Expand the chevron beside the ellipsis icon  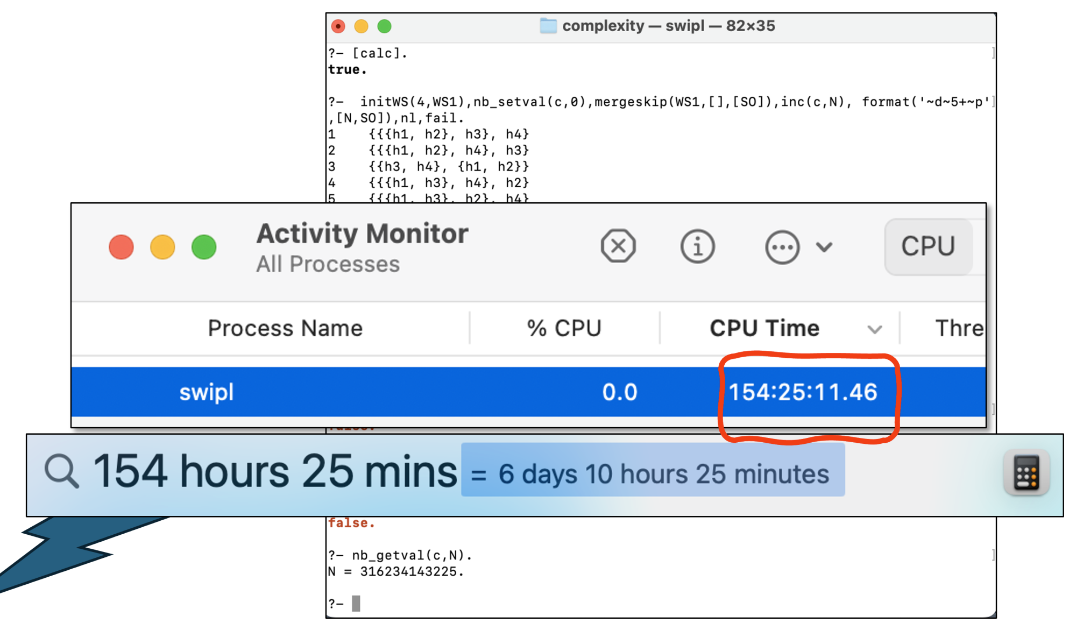823,247
